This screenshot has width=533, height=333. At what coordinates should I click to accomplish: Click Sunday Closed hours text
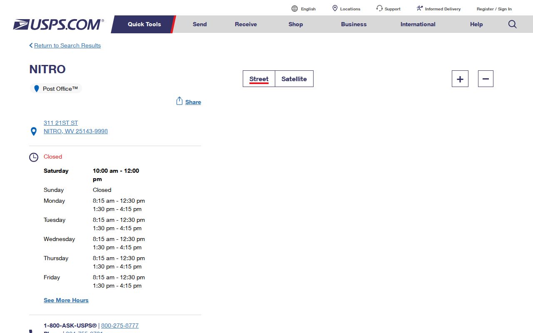102,190
